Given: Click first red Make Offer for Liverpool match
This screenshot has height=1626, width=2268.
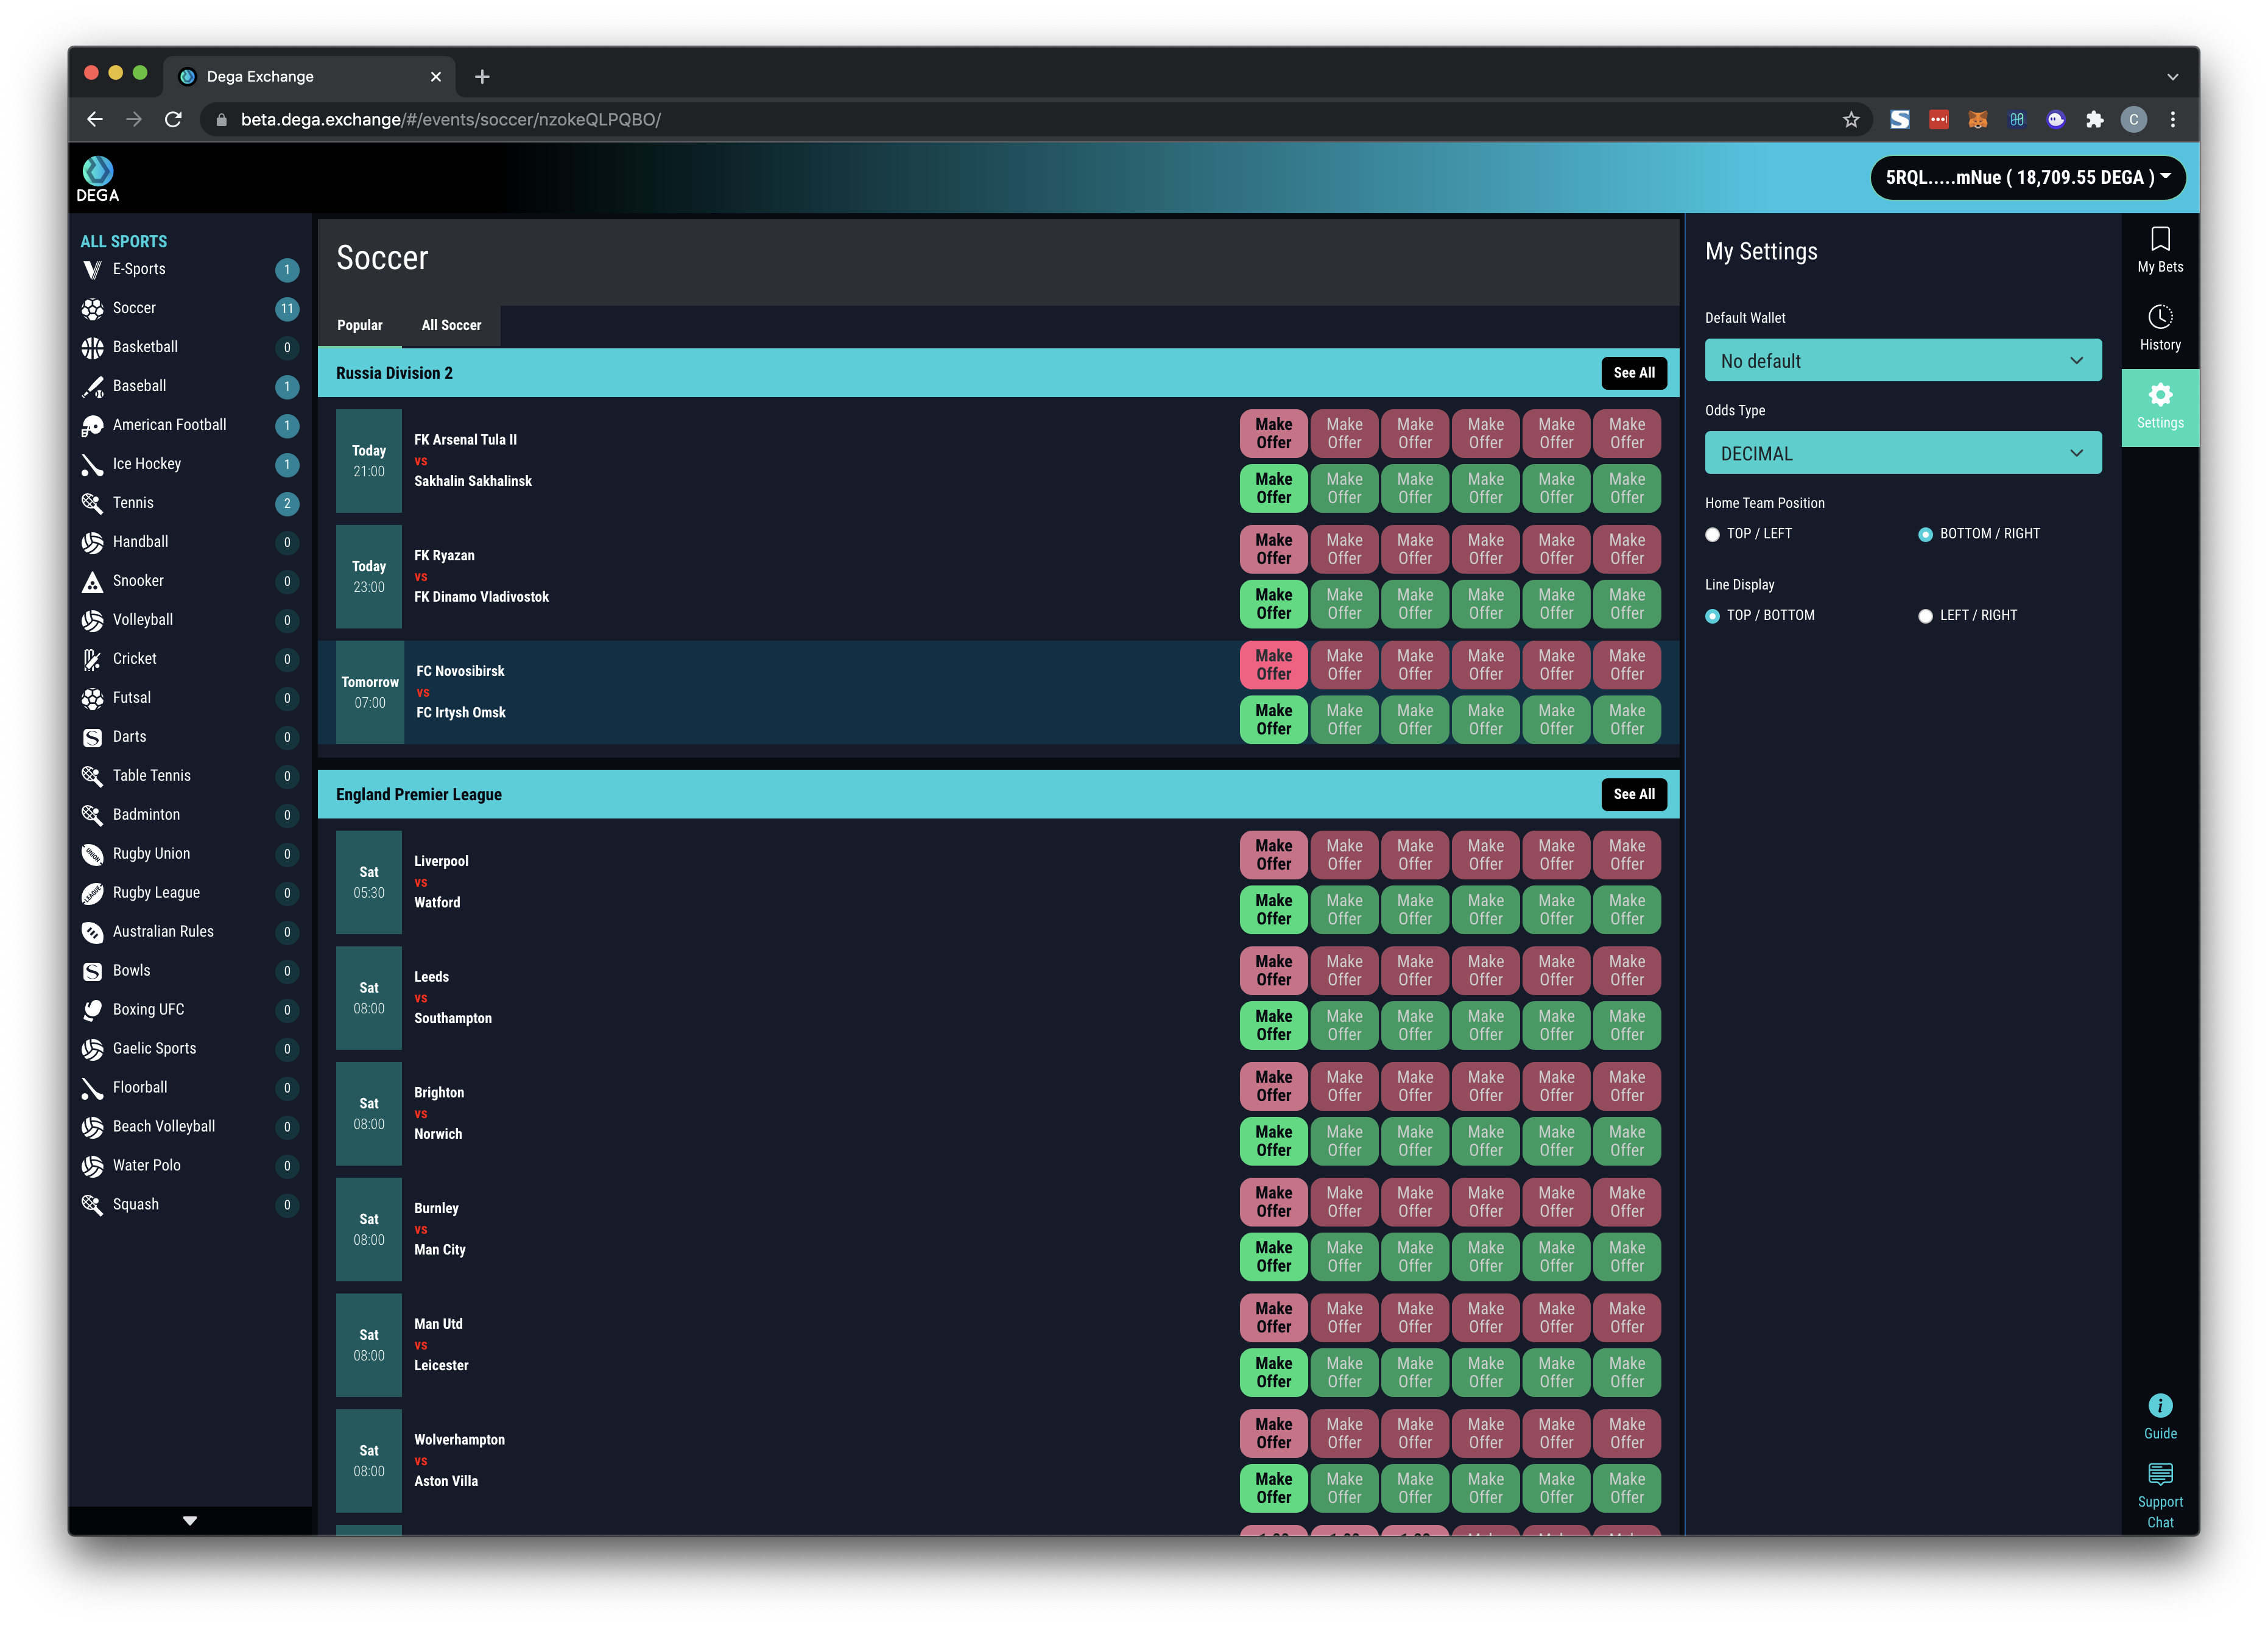Looking at the screenshot, I should click(x=1273, y=855).
